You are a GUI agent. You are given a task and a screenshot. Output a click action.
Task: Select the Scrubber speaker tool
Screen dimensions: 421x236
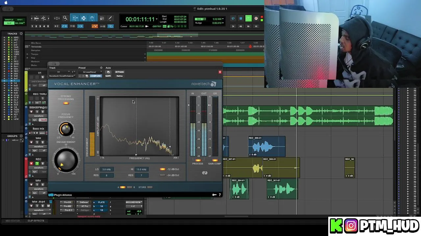click(102, 18)
